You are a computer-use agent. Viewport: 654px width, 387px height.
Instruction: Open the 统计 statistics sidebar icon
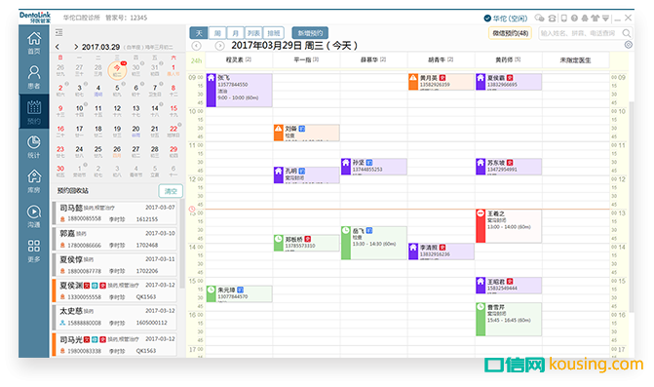pos(34,147)
